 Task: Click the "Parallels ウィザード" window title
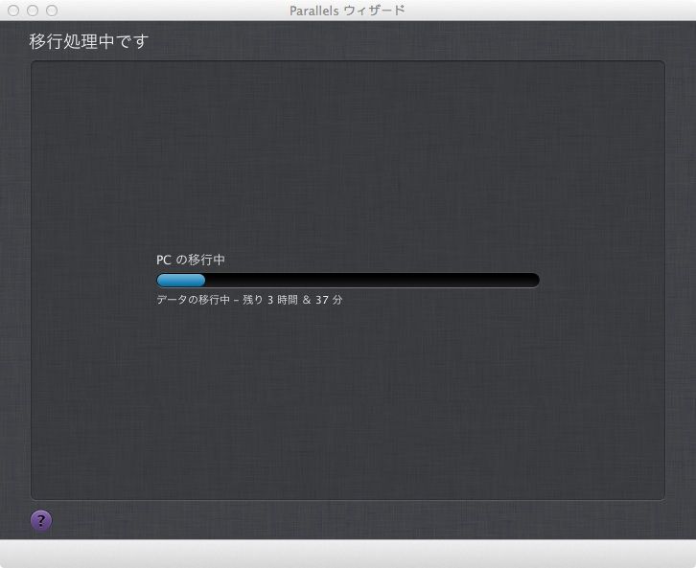point(347,11)
